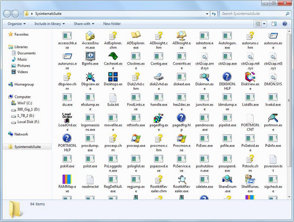Select the AccessEnum.exe file icon
The image size is (294, 222).
(x=90, y=36)
